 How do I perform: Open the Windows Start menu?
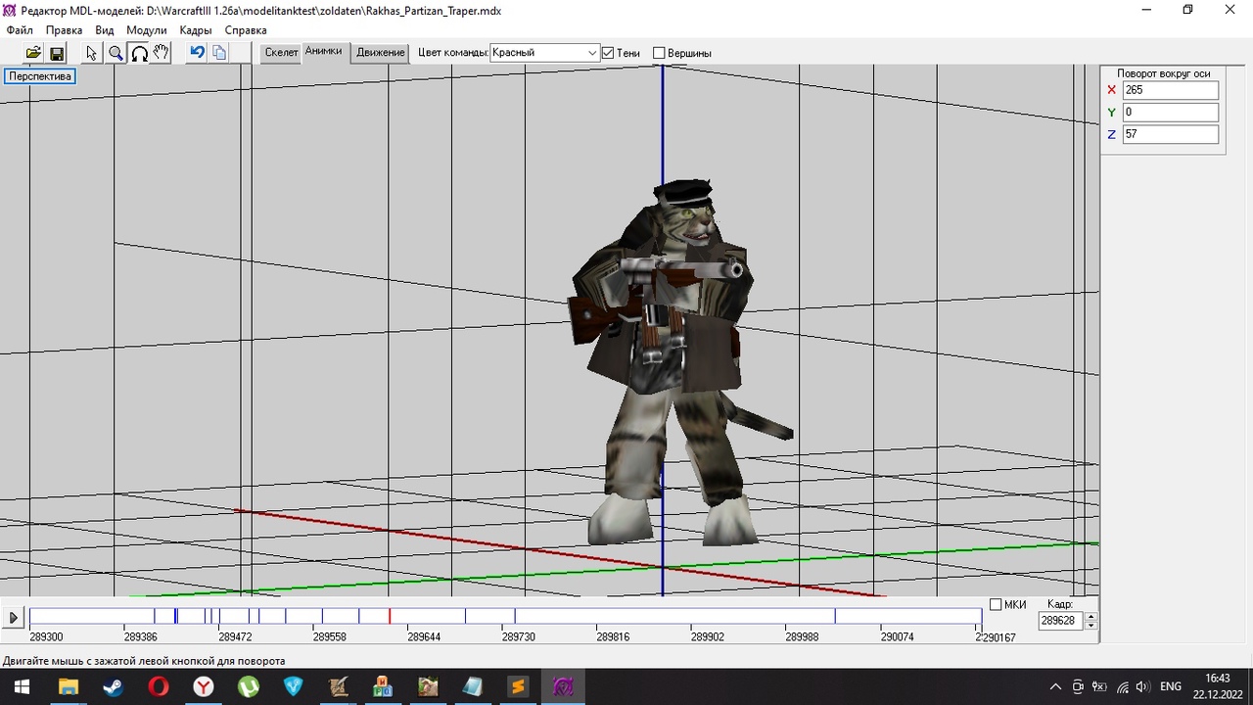pyautogui.click(x=22, y=686)
